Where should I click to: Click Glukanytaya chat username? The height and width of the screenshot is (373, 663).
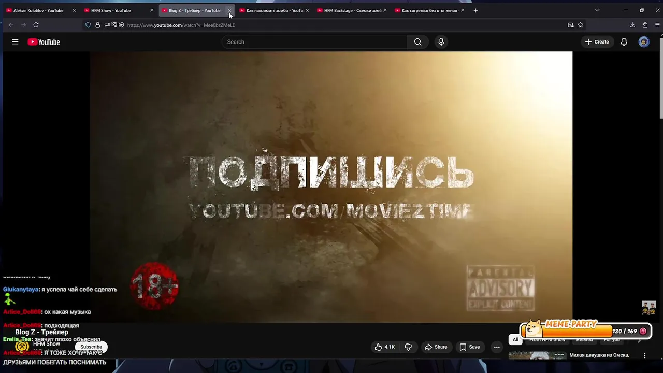(21, 290)
